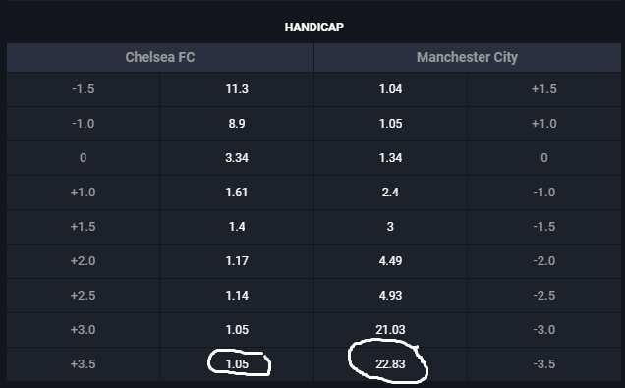This screenshot has height=388, width=625.
Task: Click the Manchester City column header
Action: click(468, 57)
